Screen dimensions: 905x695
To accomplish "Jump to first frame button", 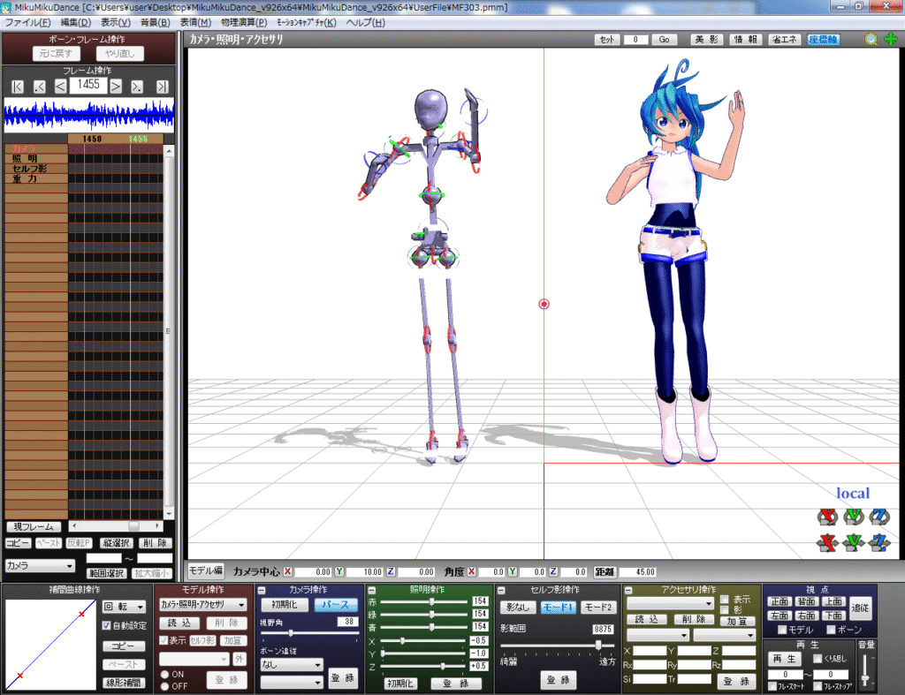I will coord(18,87).
